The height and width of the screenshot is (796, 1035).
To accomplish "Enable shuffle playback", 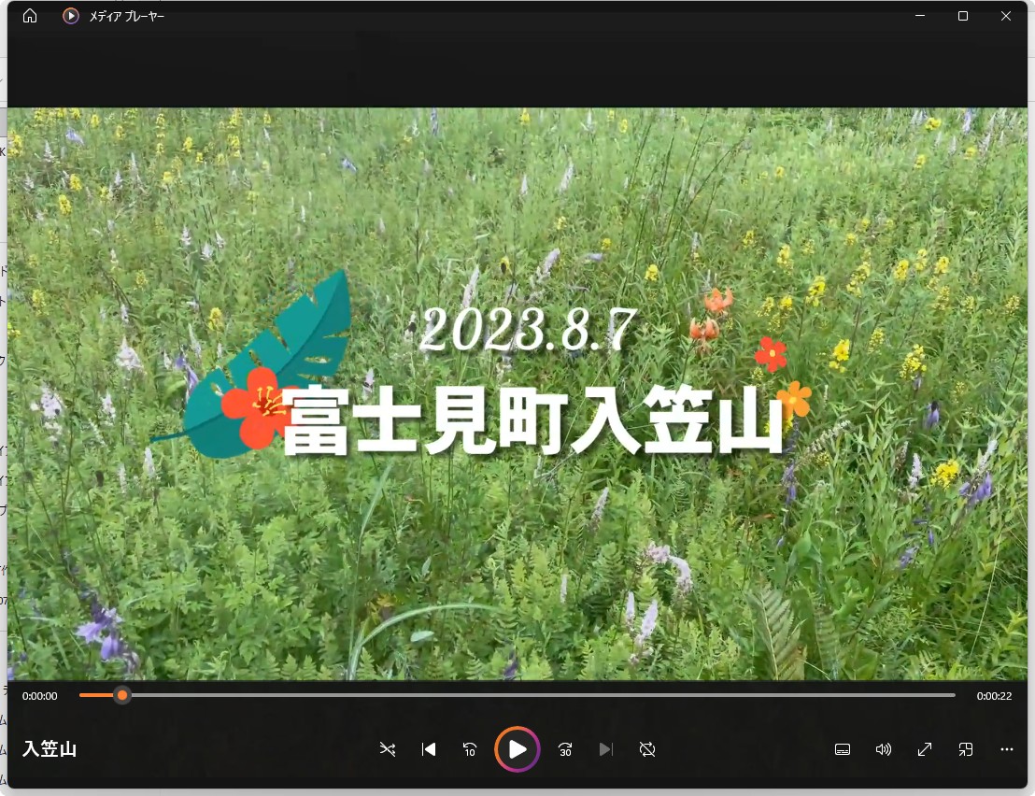I will pos(387,748).
